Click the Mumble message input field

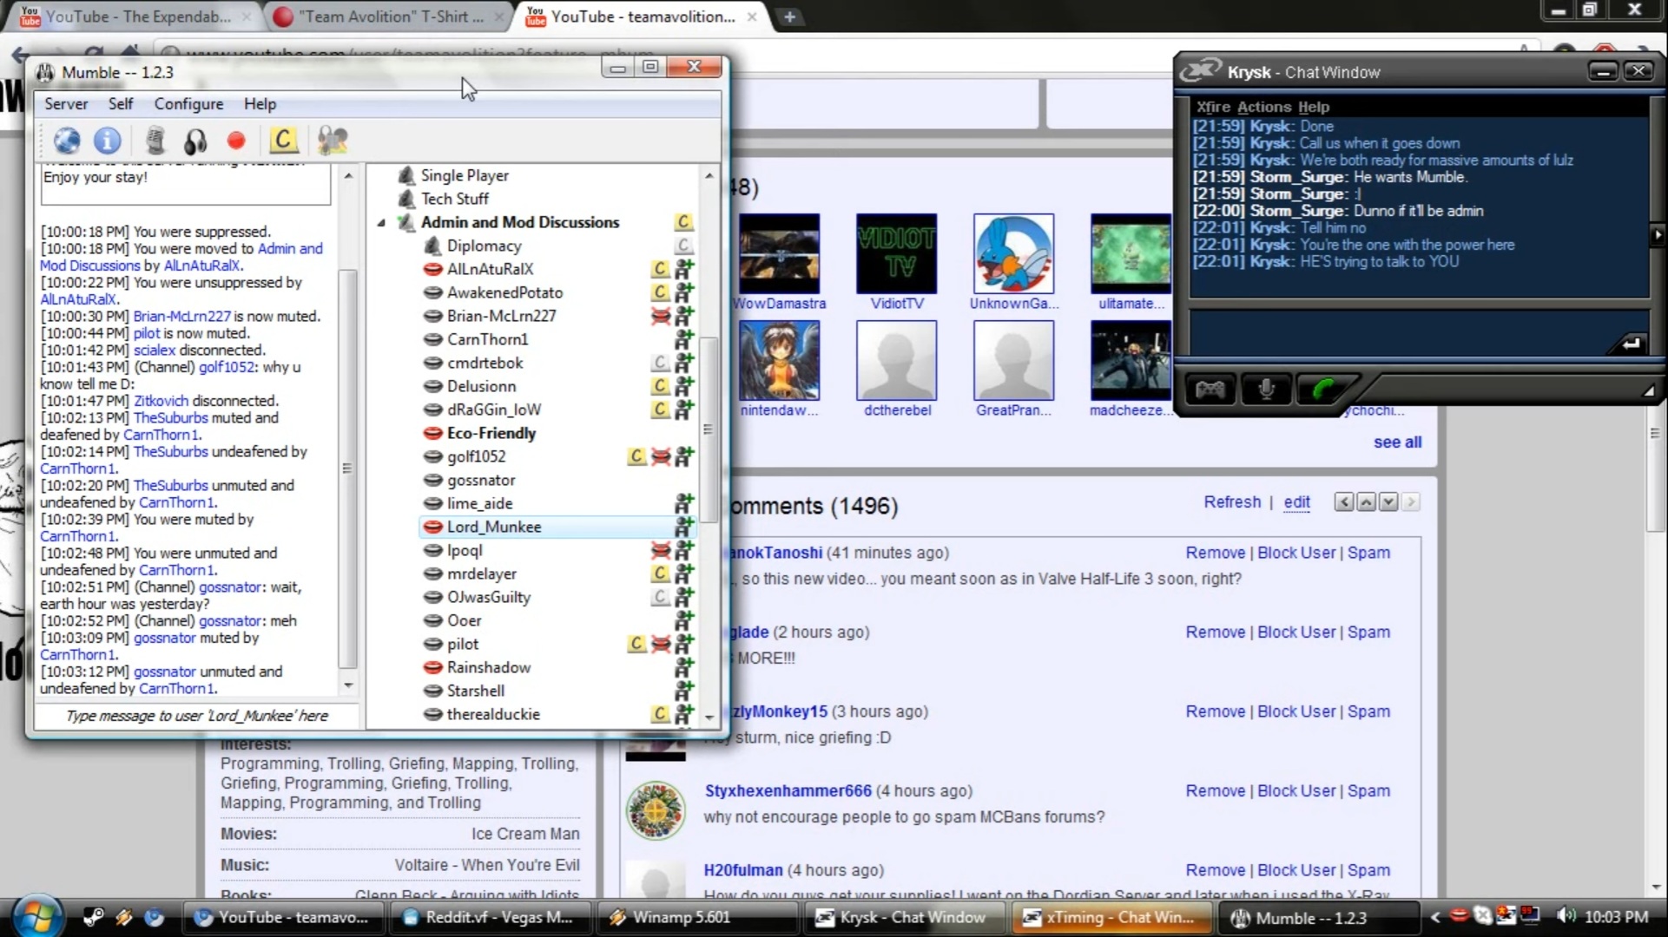point(196,716)
